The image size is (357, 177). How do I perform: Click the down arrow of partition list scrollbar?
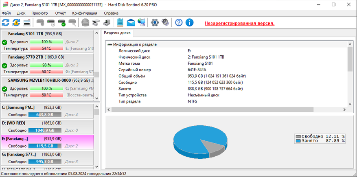coord(97,167)
